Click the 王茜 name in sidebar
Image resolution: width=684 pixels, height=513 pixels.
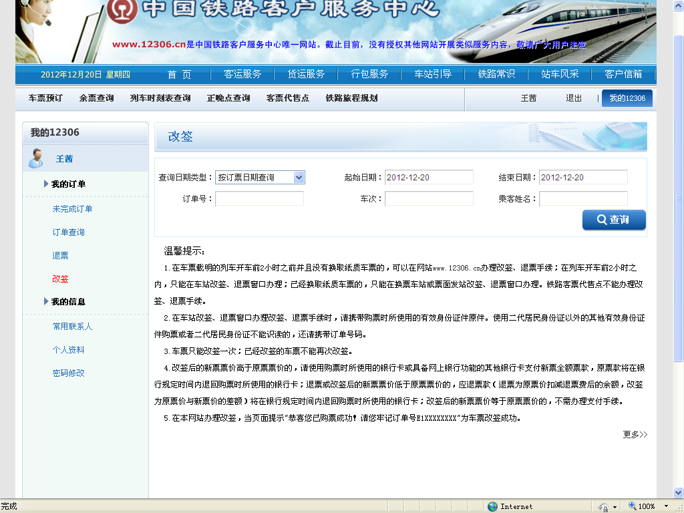tap(64, 159)
